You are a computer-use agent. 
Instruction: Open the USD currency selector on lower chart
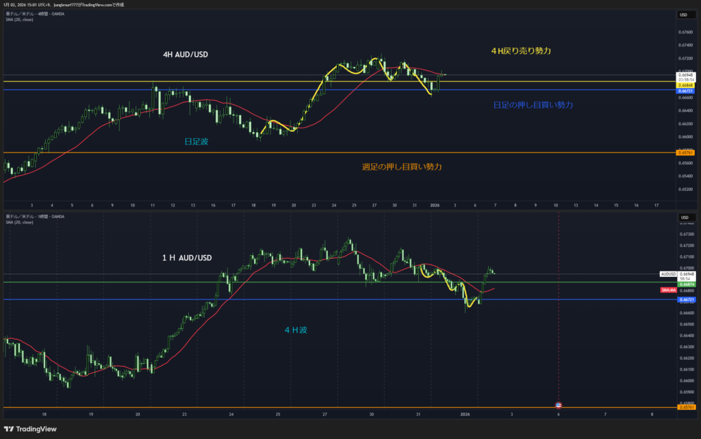683,219
